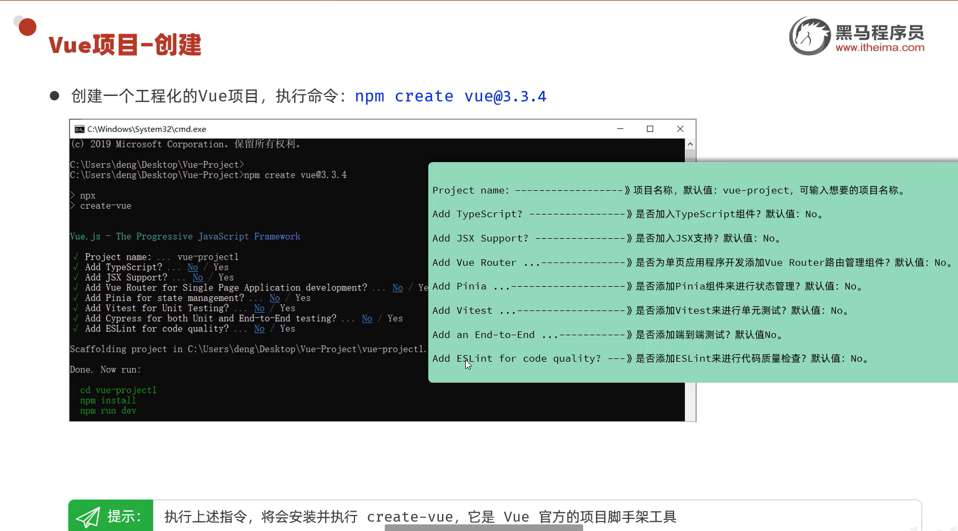
Task: Click the npm run dev command in the terminal
Action: 109,410
